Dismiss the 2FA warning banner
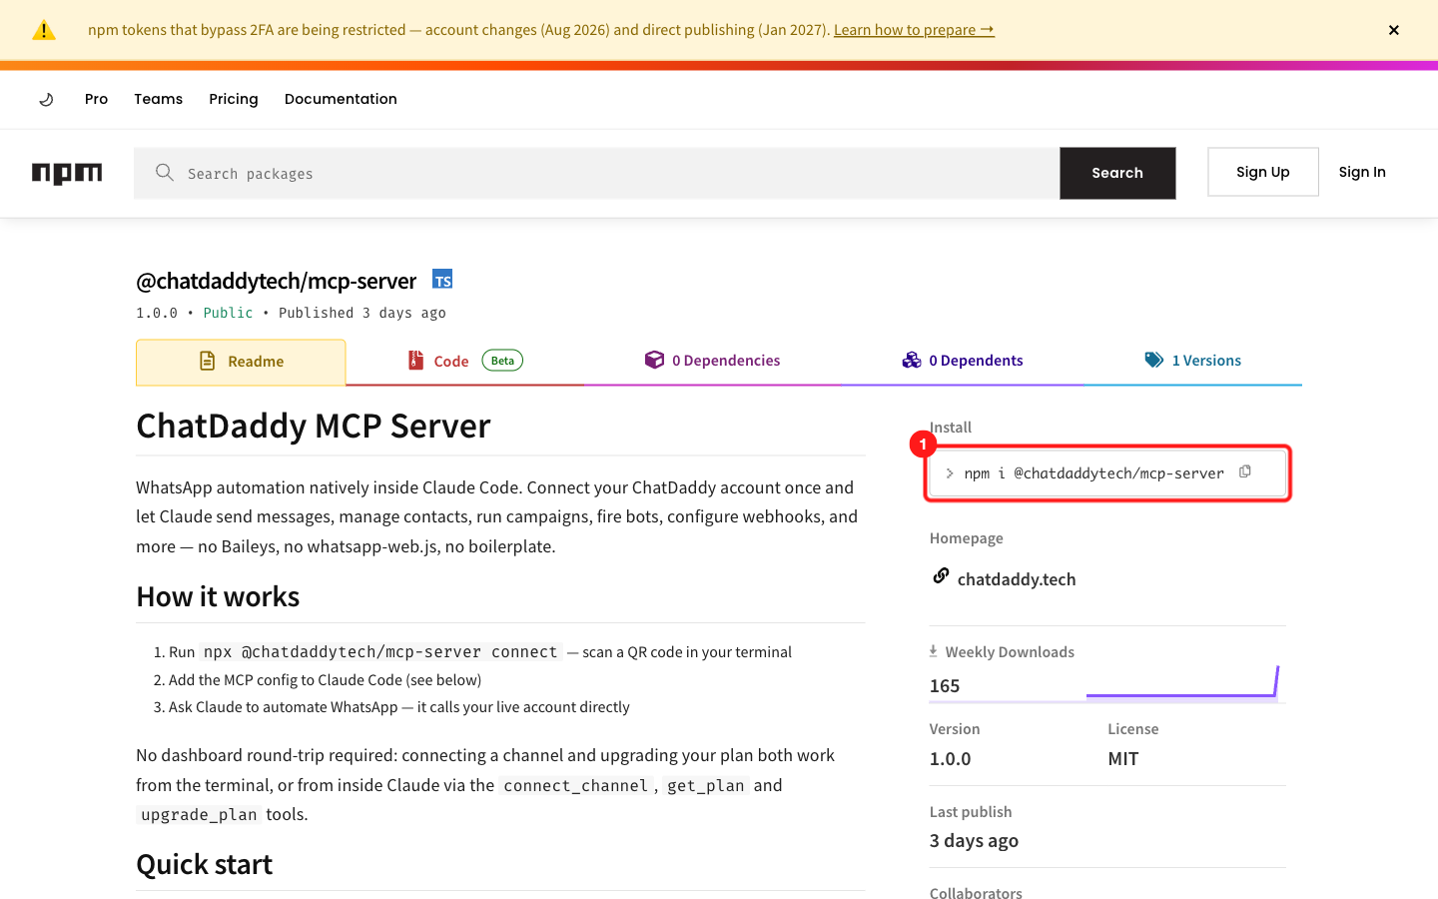The width and height of the screenshot is (1438, 899). coord(1394,30)
